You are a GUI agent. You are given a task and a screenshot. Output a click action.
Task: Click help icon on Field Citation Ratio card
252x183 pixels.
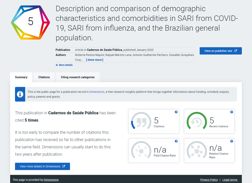176,141
